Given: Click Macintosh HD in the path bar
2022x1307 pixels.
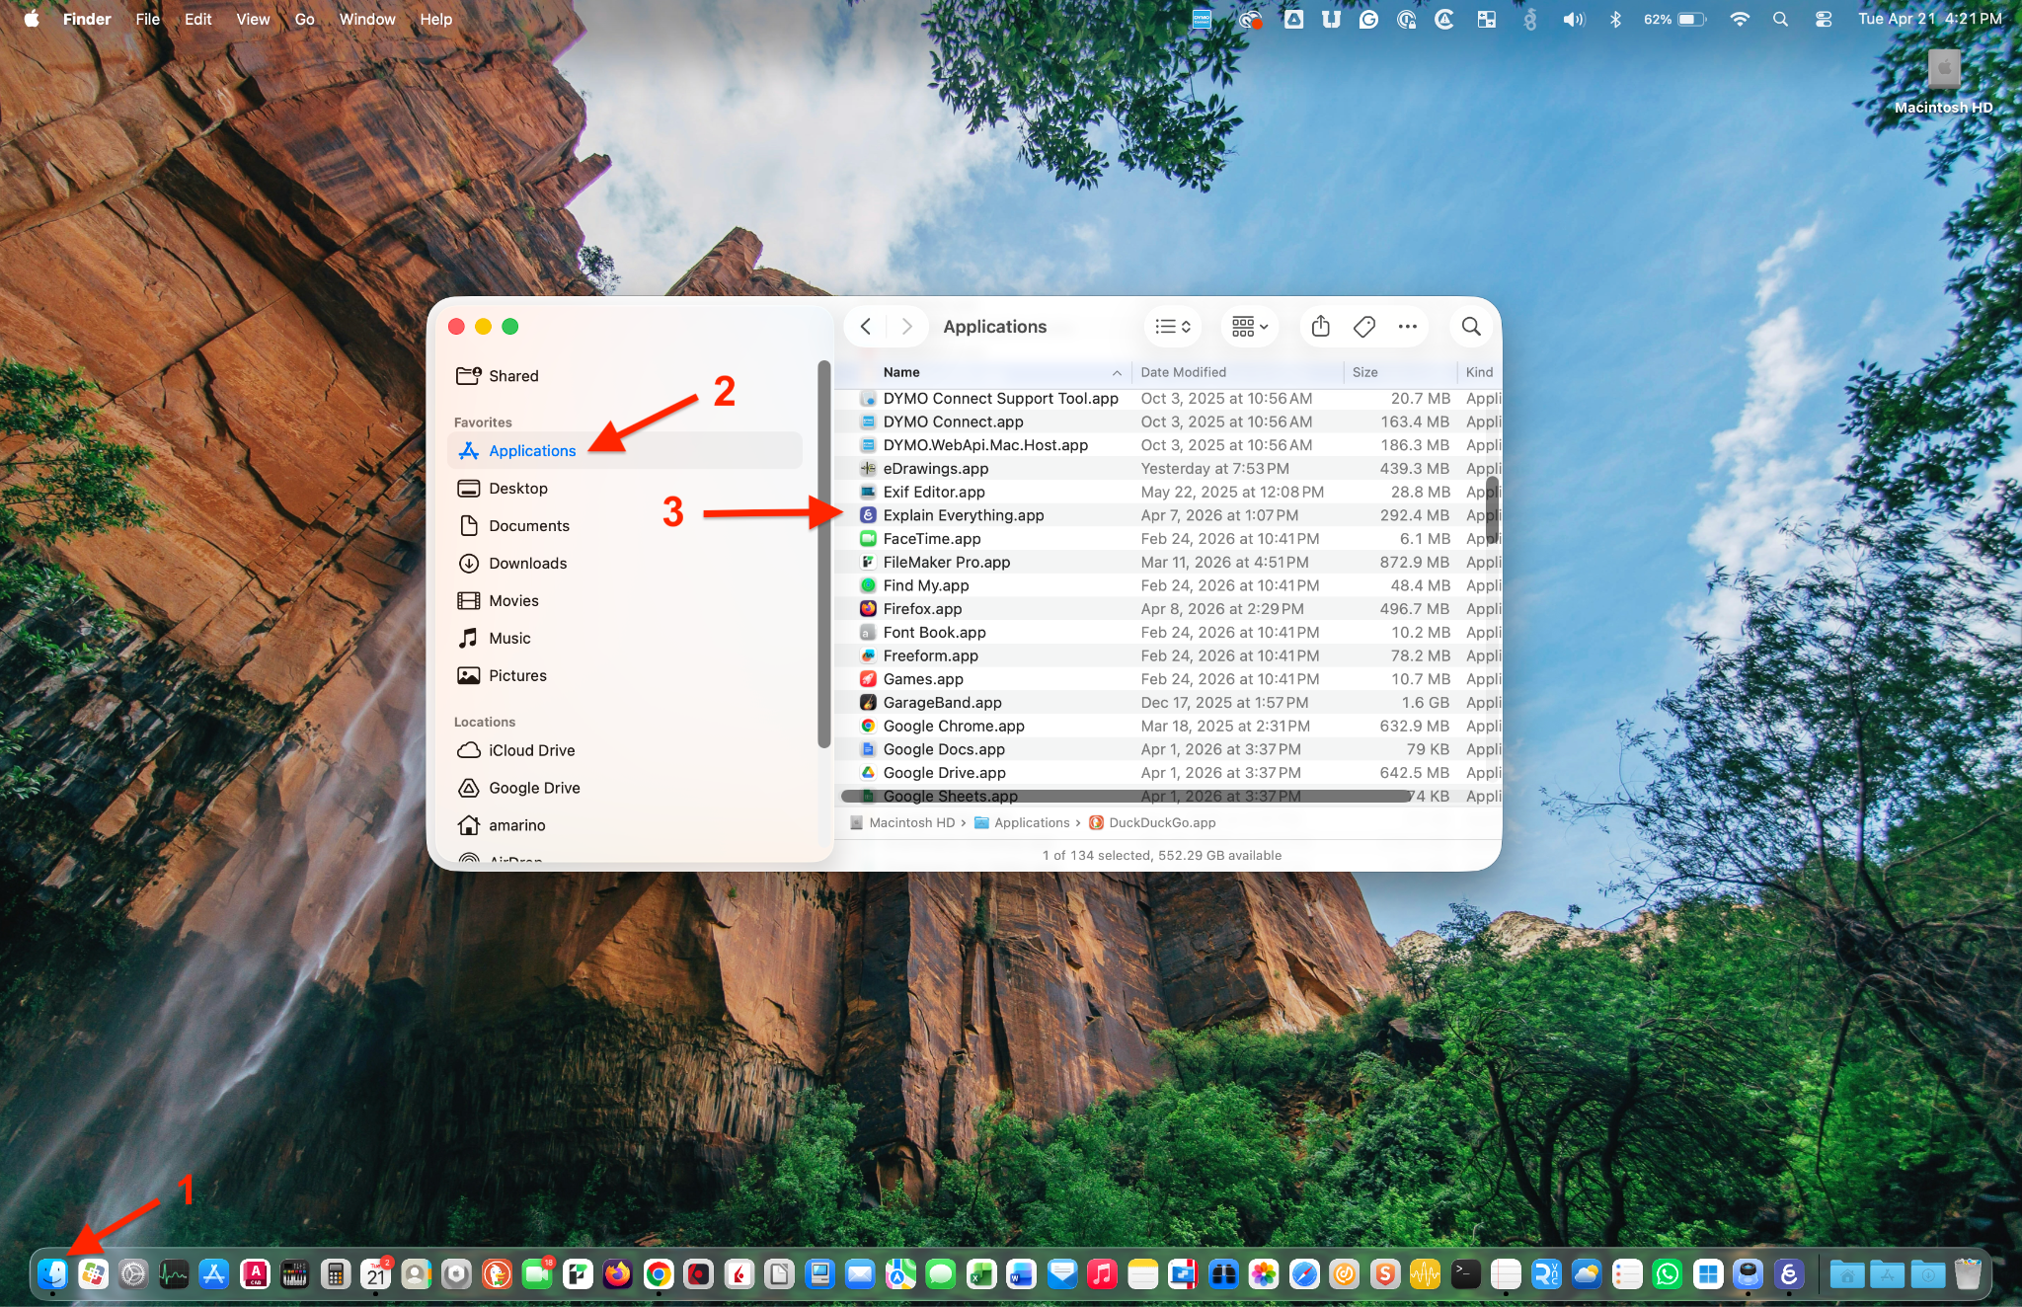Looking at the screenshot, I should tap(910, 822).
